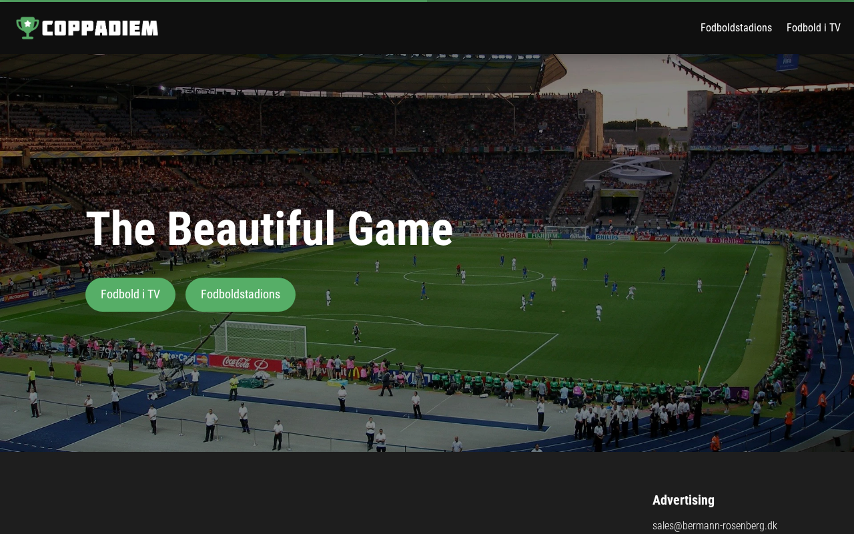Click the Advertising heading
Image resolution: width=854 pixels, height=534 pixels.
pos(683,500)
